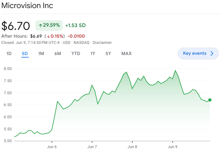Click the red after-hours down arrow
The image size is (221, 149).
point(48,36)
